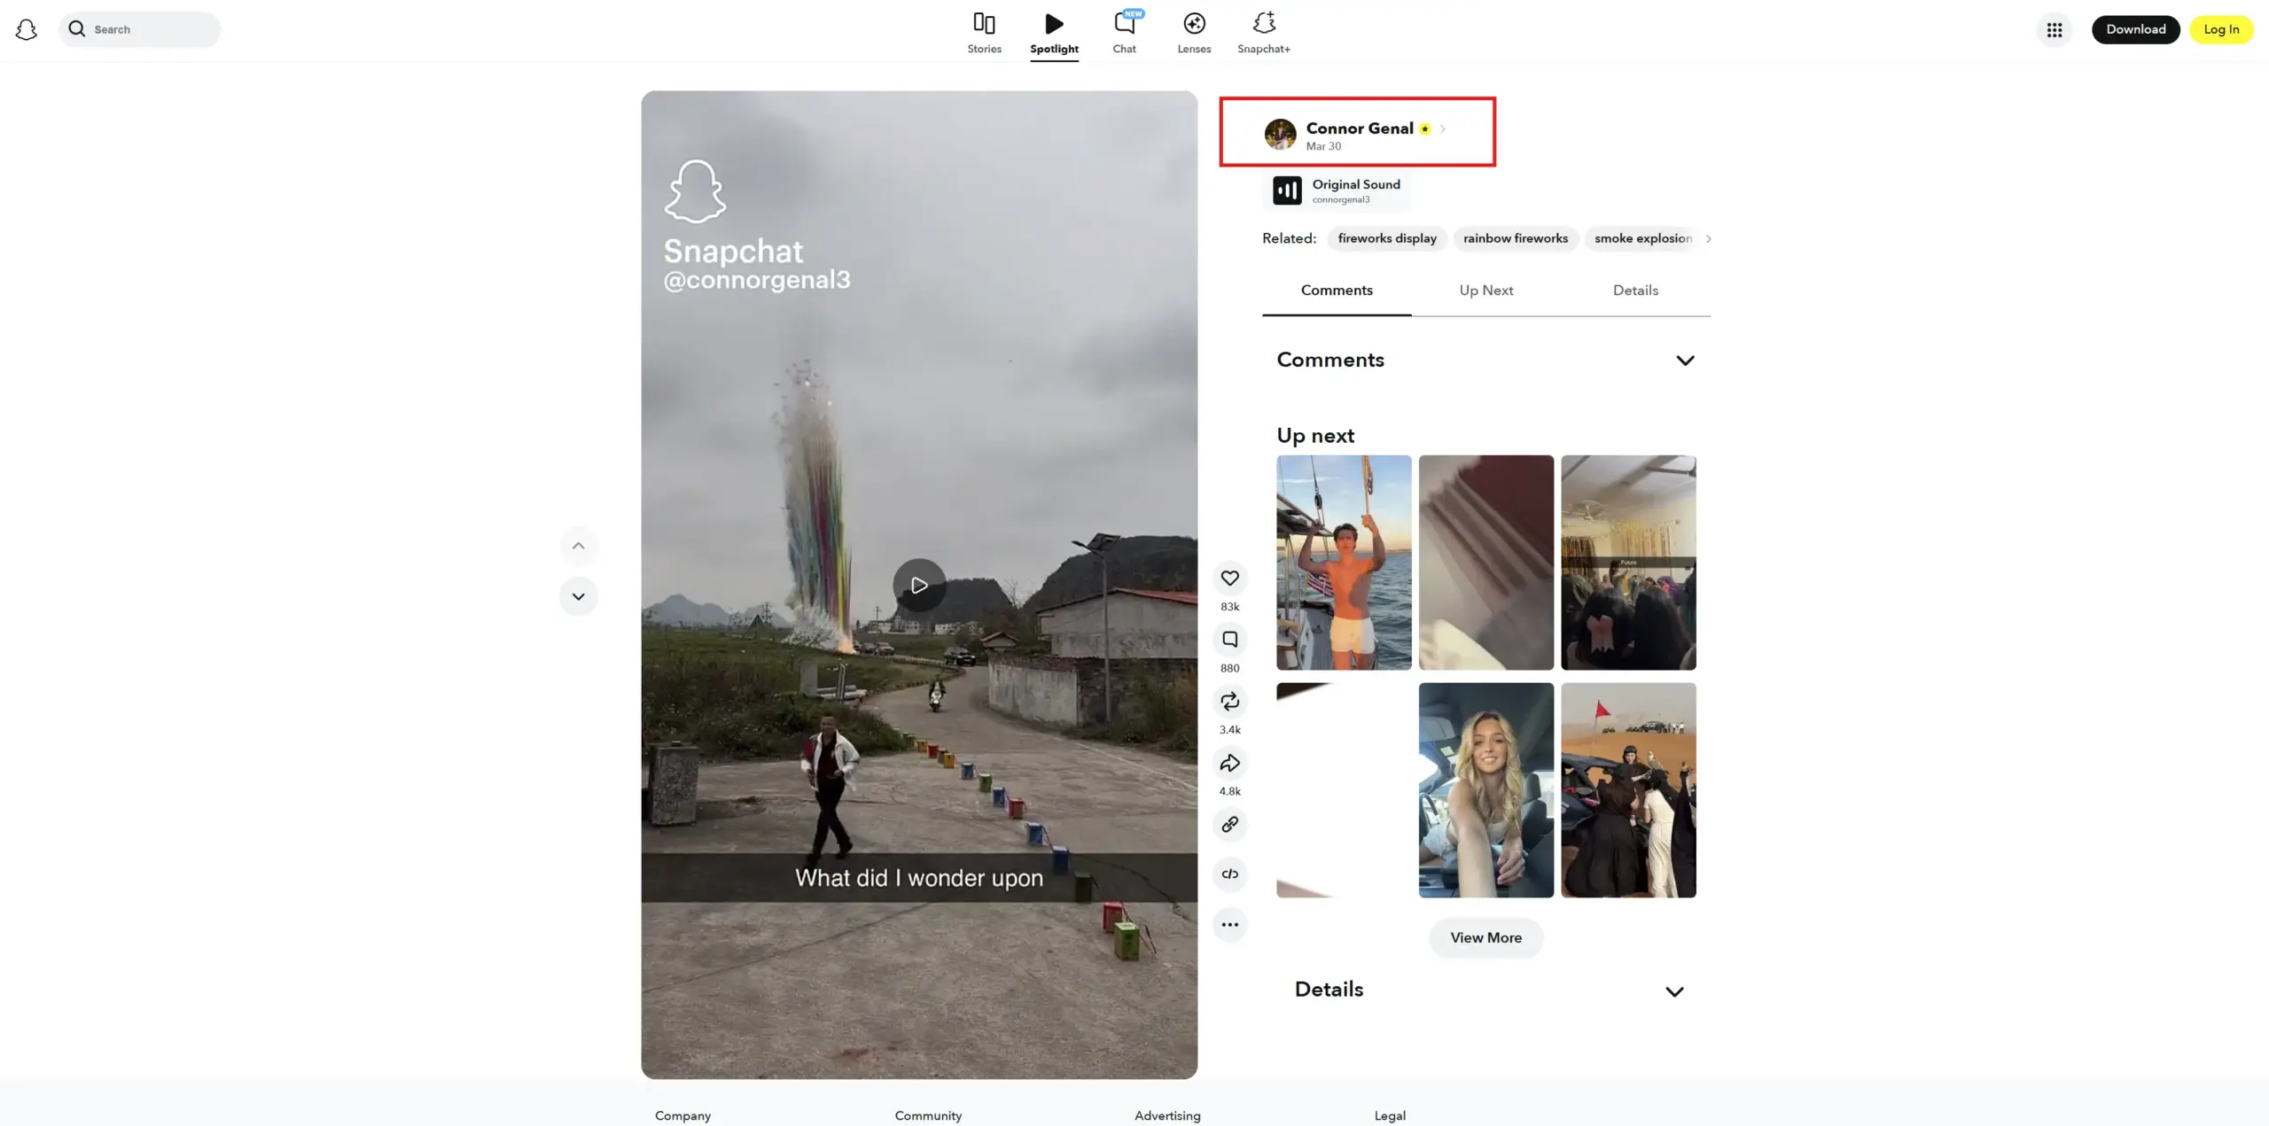
Task: Click the embed code icon
Action: pos(1229,874)
